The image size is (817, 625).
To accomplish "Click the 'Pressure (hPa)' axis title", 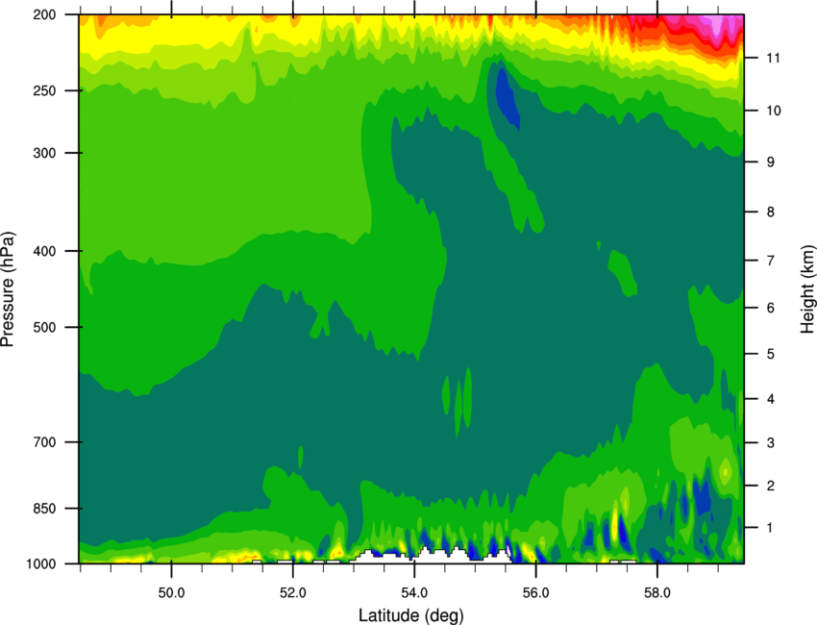I will pyautogui.click(x=8, y=289).
